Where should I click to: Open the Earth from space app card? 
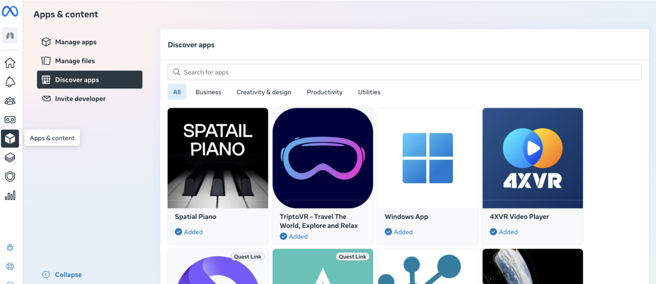[533, 266]
